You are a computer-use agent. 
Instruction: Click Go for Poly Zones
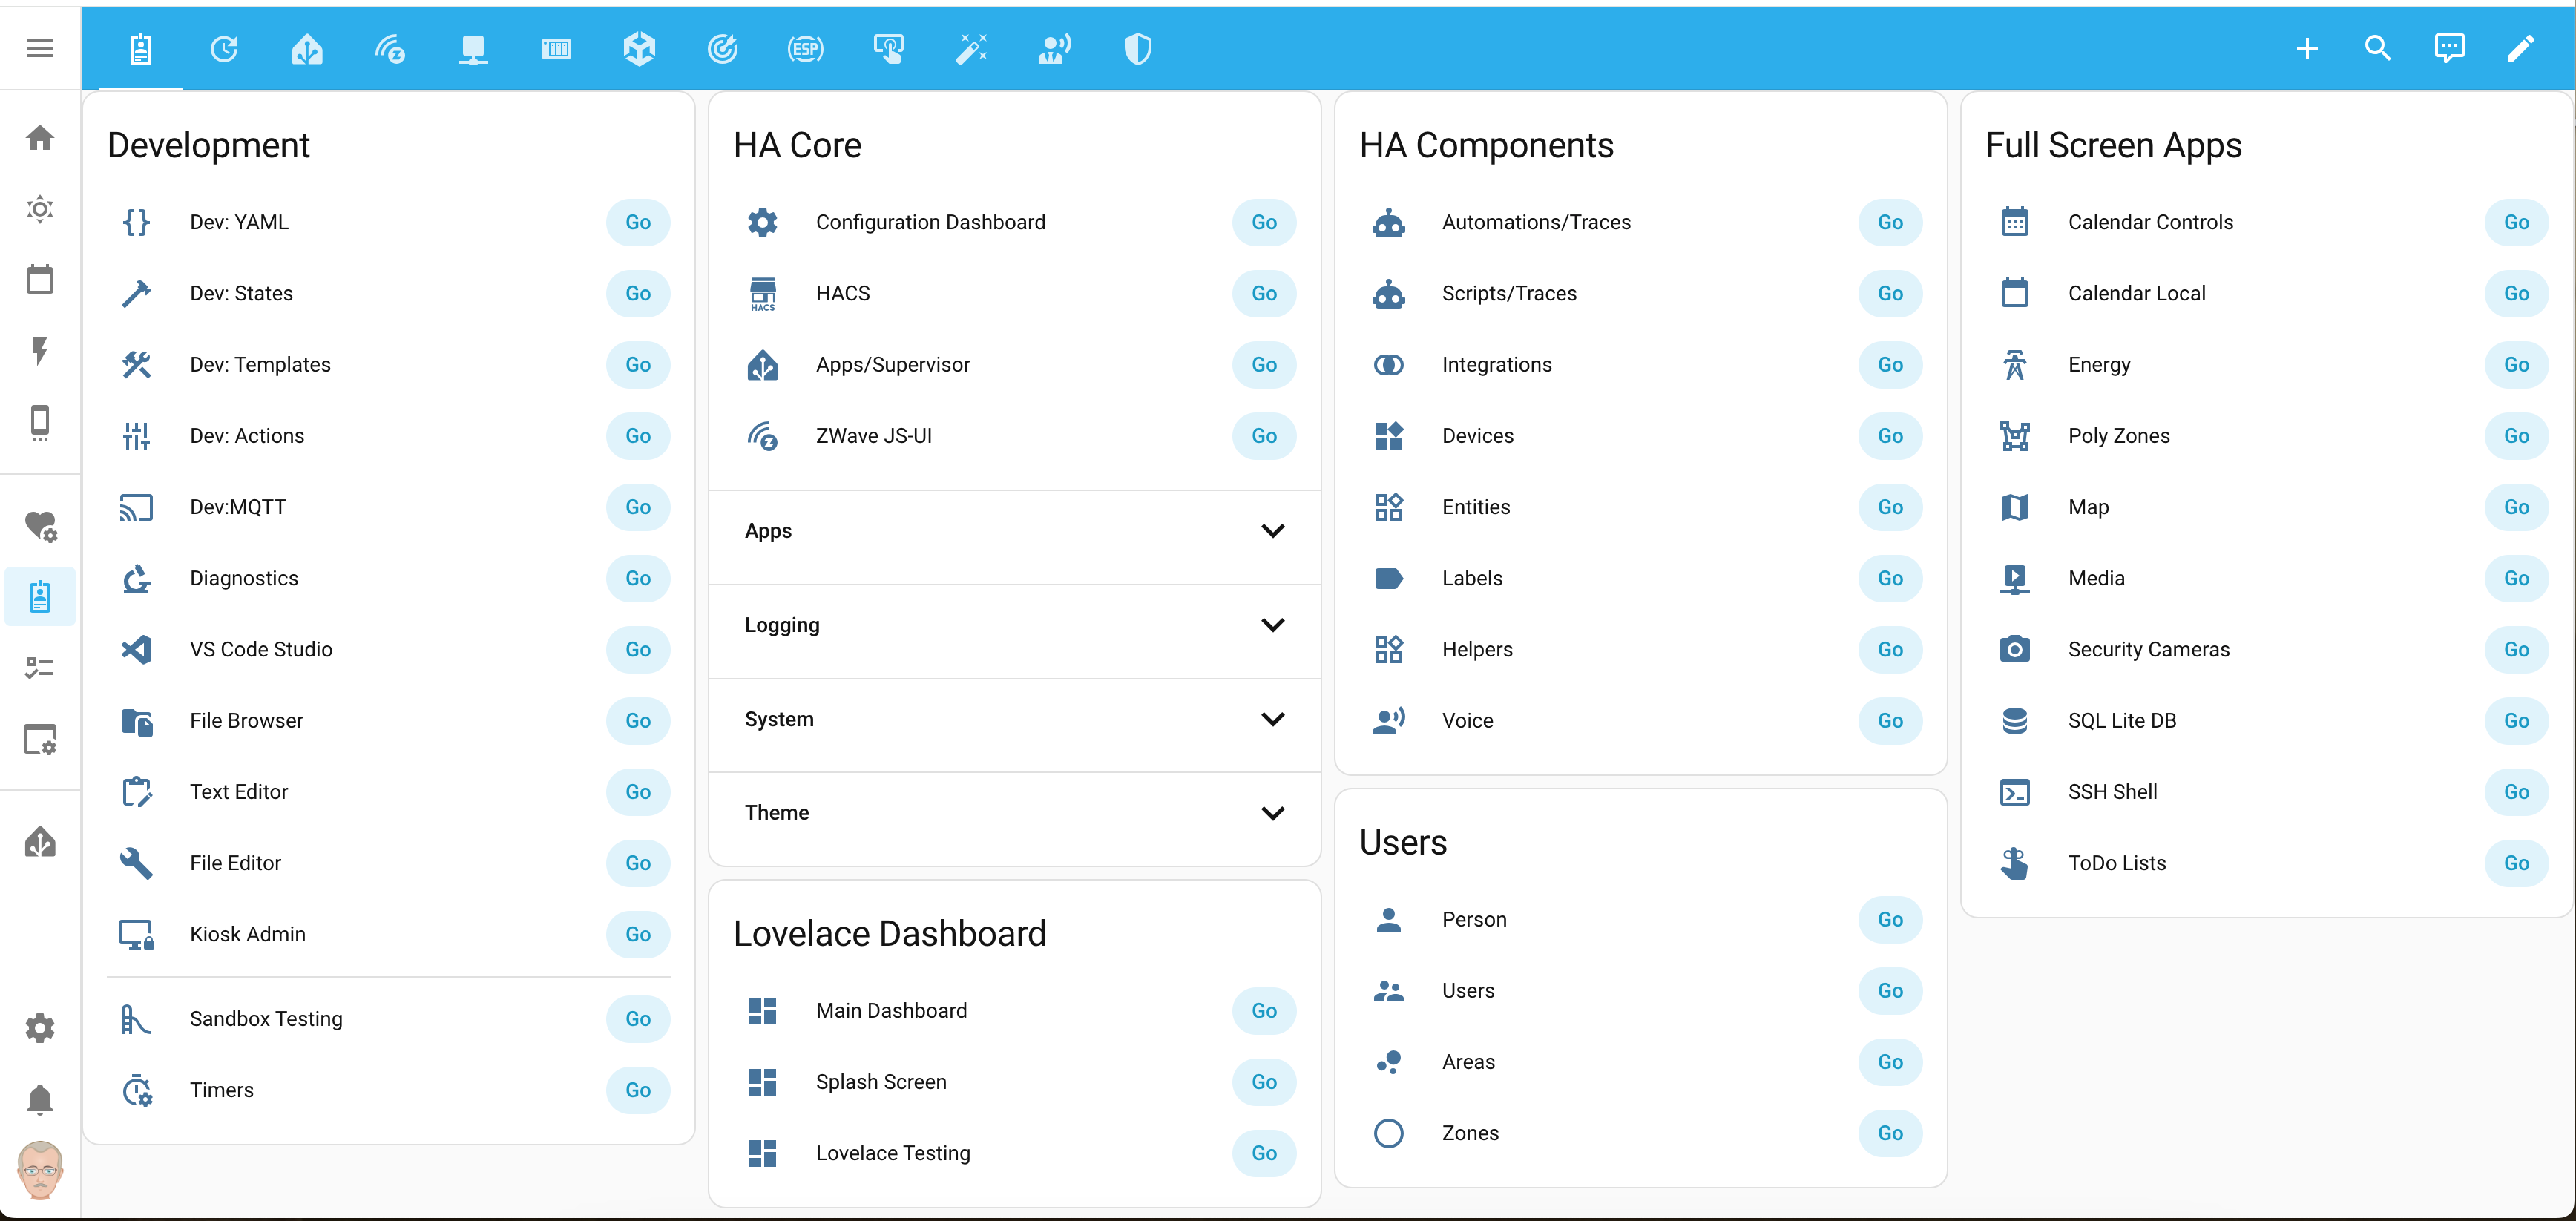click(2516, 436)
